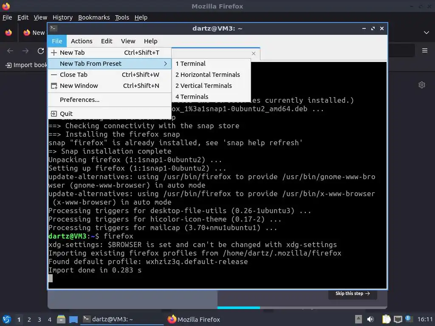The width and height of the screenshot is (435, 326).
Task: Open file manager from panel launcher
Action: 61,319
